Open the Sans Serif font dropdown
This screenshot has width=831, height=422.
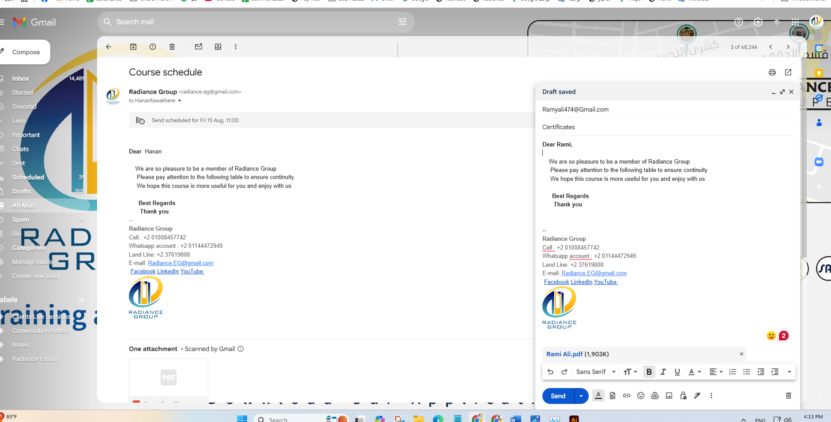pos(596,372)
